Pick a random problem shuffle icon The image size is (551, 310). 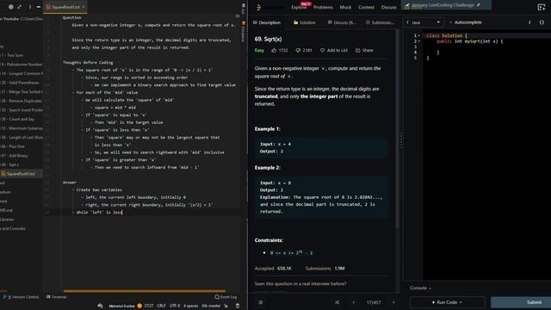pyautogui.click(x=337, y=302)
